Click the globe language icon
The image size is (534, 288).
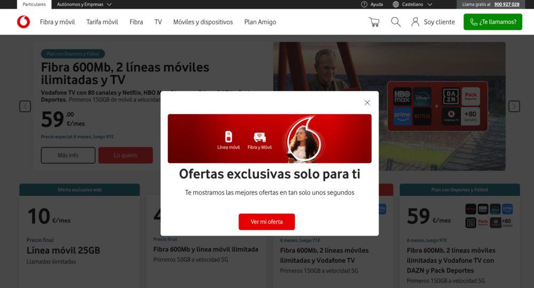coord(395,4)
